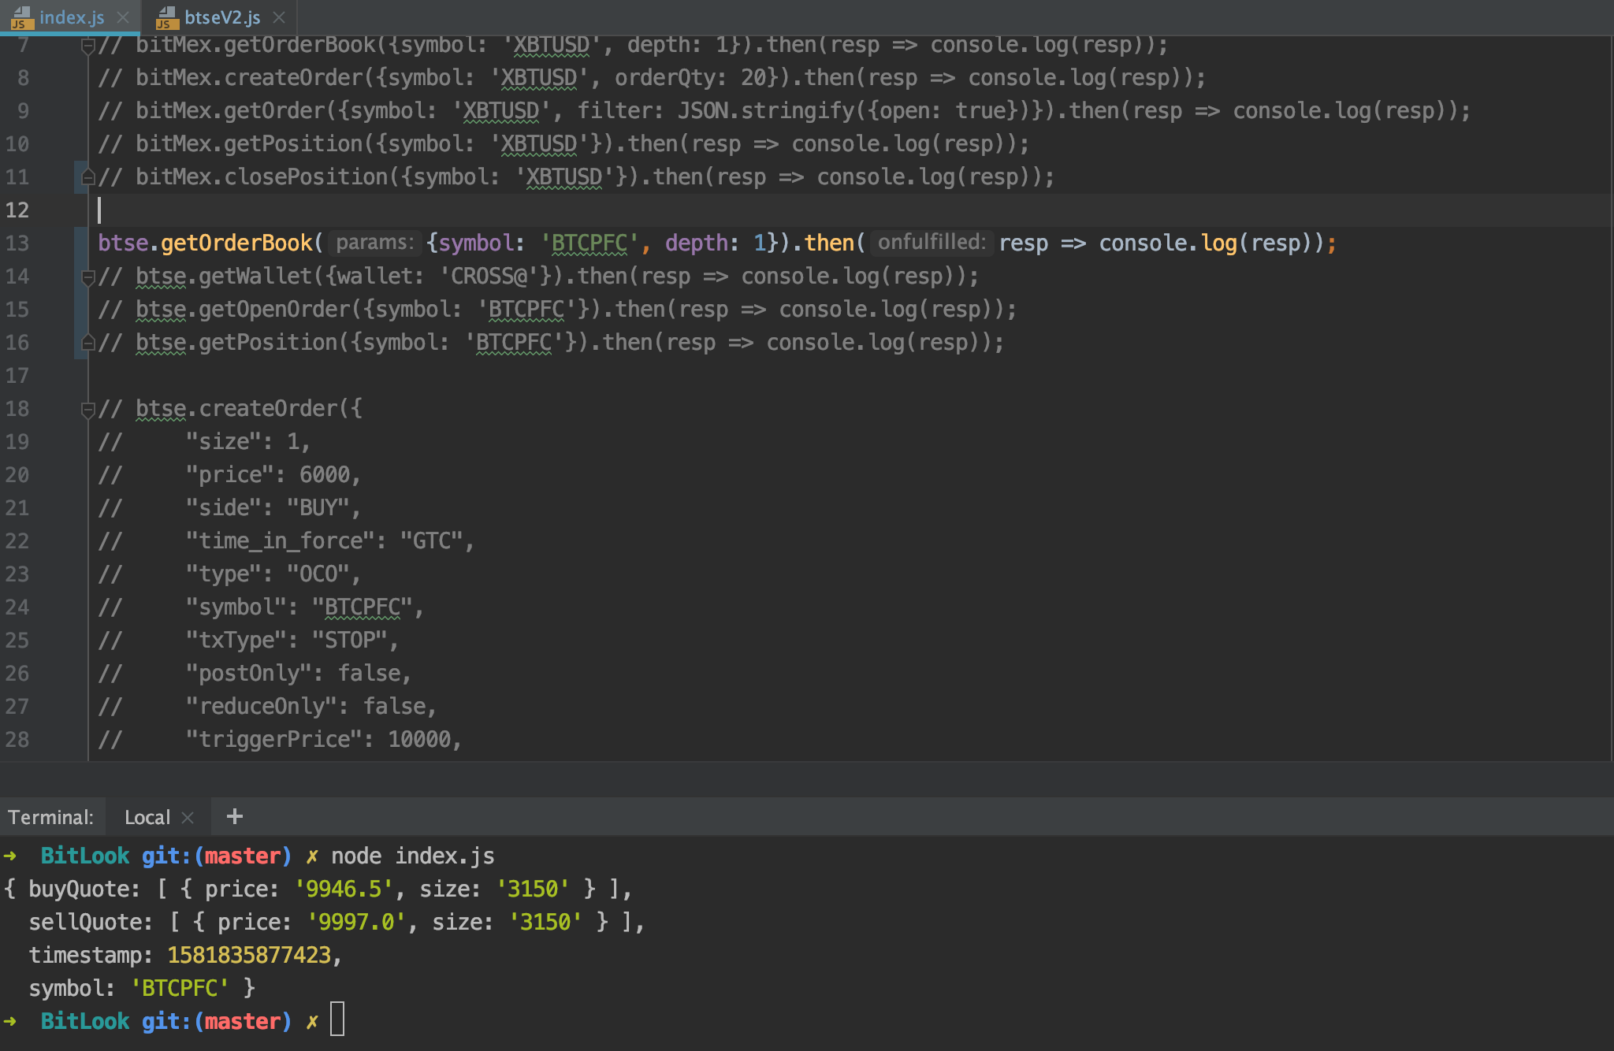
Task: Click line number 13 in the gutter
Action: point(17,243)
